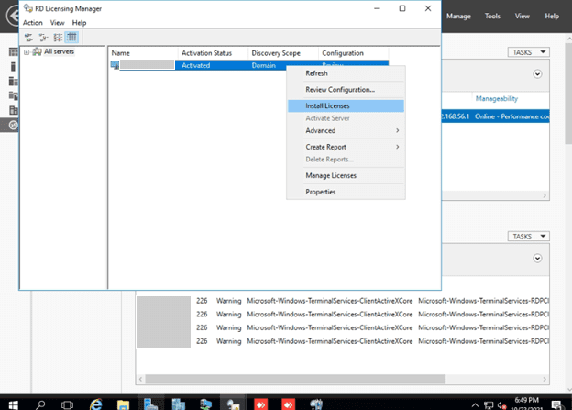Click Server Manager's back arrow button
The height and width of the screenshot is (410, 572).
pos(13,16)
